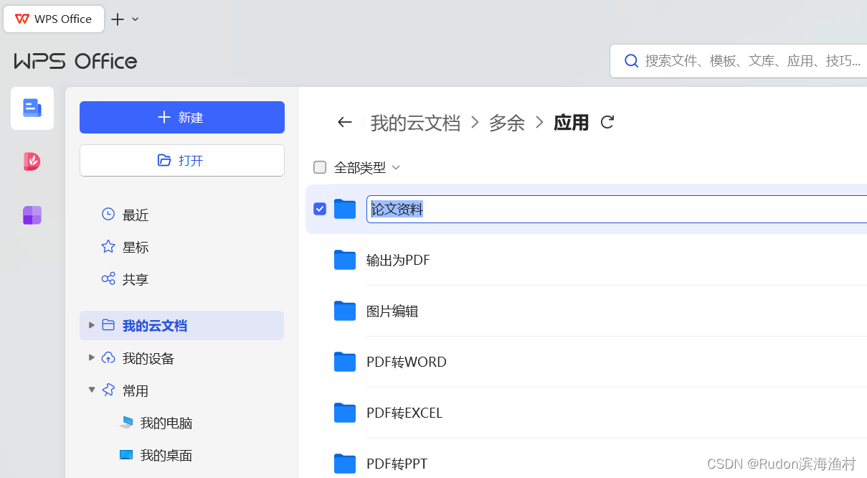
Task: Click the clock icon beside 最近
Action: pyautogui.click(x=108, y=214)
